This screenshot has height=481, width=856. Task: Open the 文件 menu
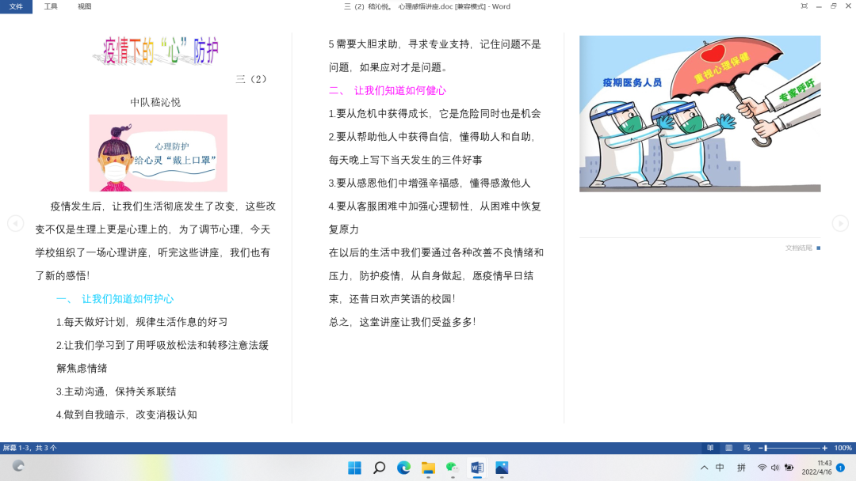pos(16,6)
